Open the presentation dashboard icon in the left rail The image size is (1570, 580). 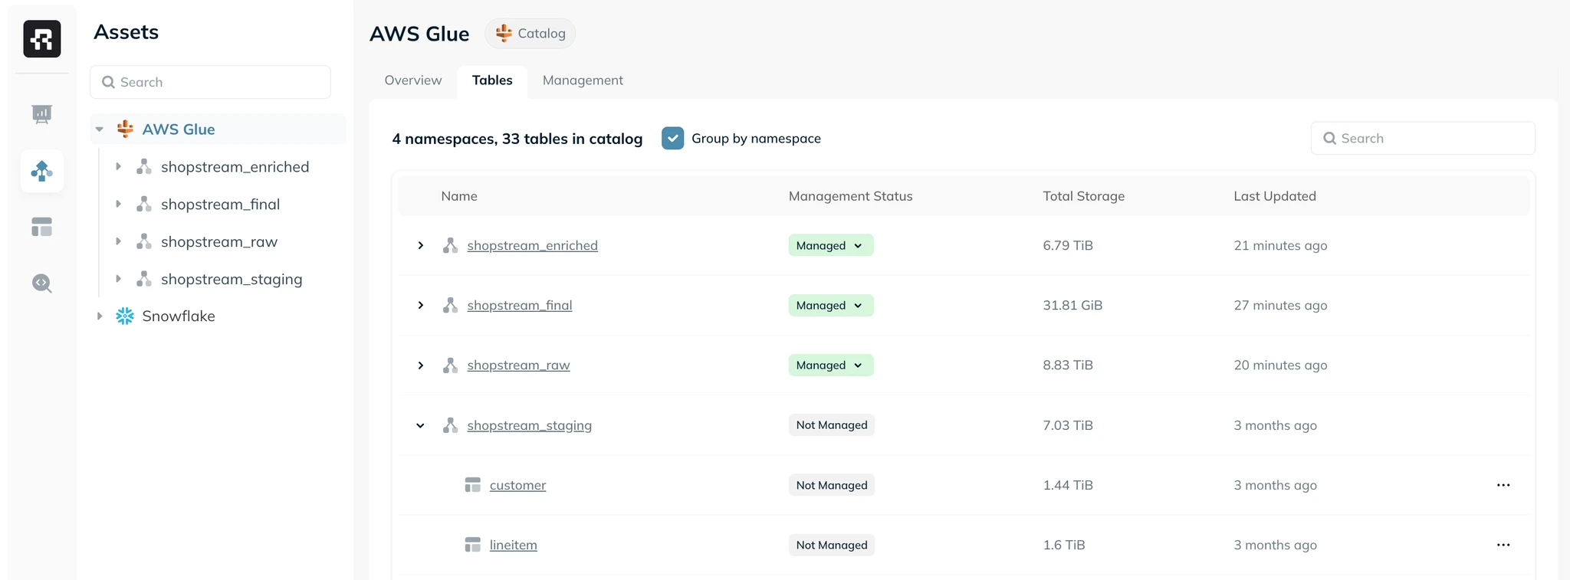click(42, 115)
